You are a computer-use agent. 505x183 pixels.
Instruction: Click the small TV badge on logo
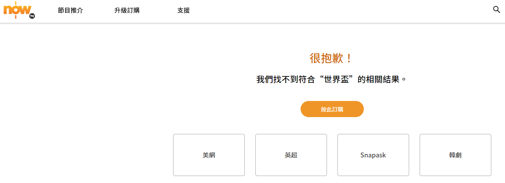click(x=32, y=16)
